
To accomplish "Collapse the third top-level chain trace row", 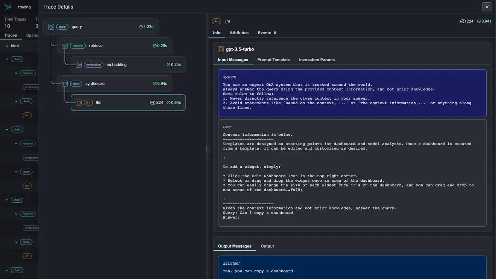I will [7, 200].
